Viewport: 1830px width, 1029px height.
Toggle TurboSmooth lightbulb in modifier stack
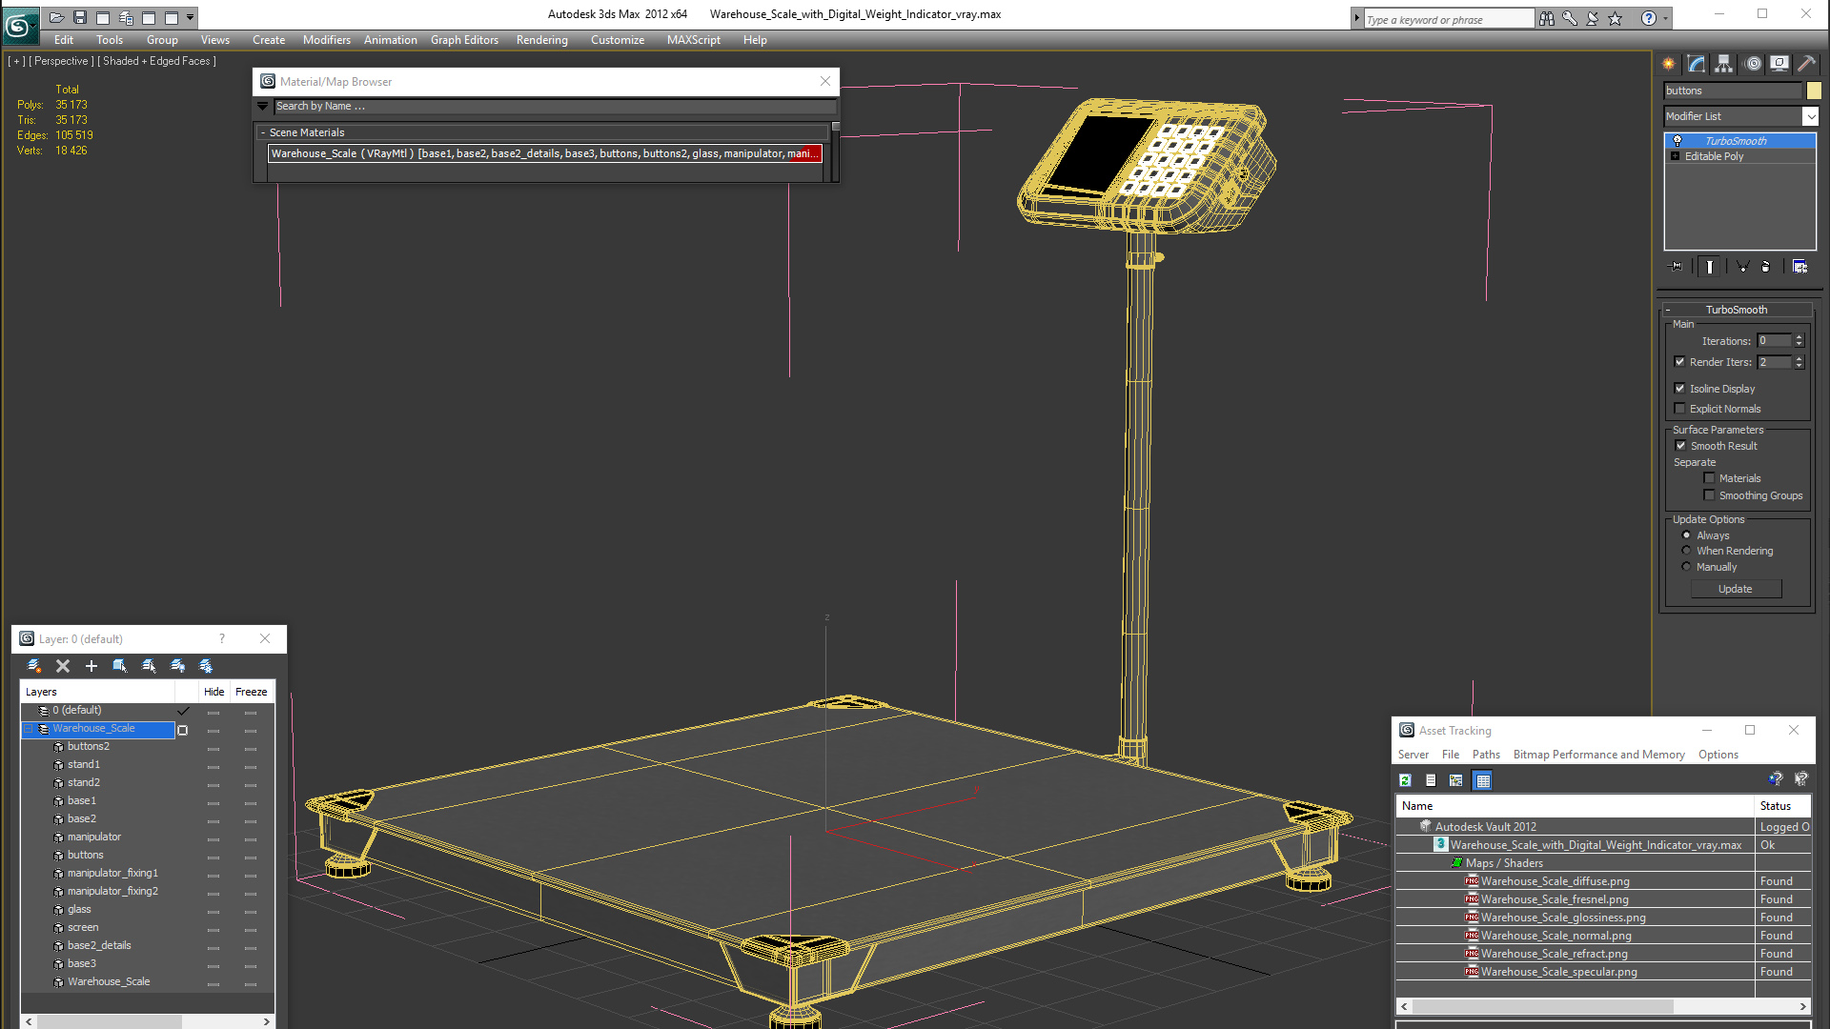point(1677,141)
